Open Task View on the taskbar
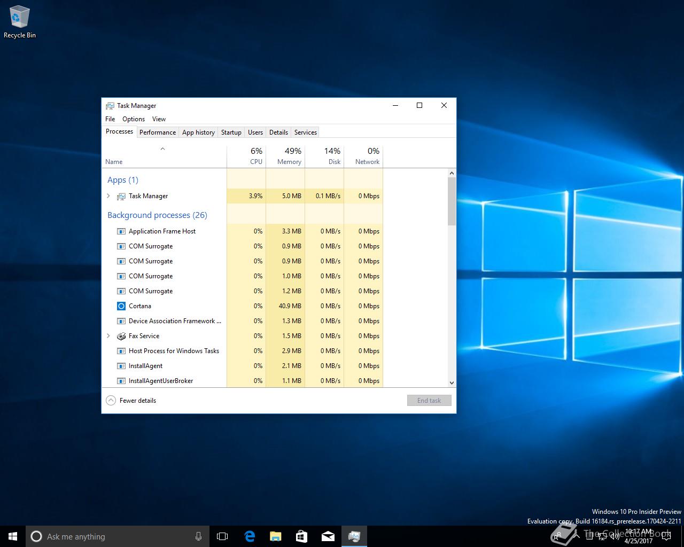684x547 pixels. tap(222, 536)
